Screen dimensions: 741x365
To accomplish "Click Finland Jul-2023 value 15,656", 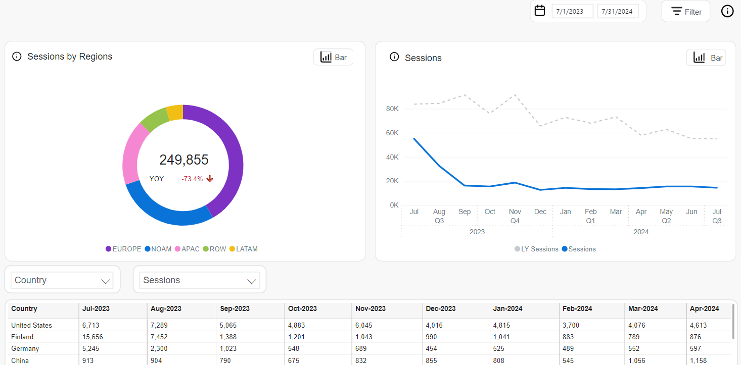I will click(x=93, y=337).
